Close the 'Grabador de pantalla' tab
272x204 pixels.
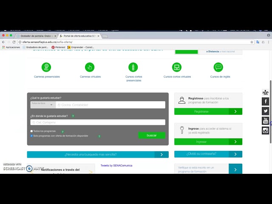tap(55, 36)
